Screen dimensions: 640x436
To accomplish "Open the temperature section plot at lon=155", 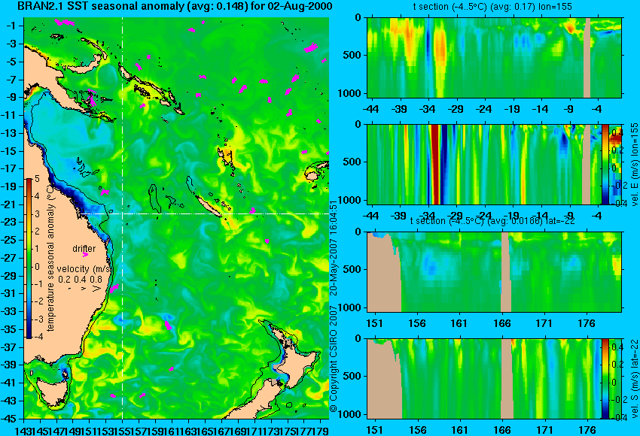I will pos(494,57).
